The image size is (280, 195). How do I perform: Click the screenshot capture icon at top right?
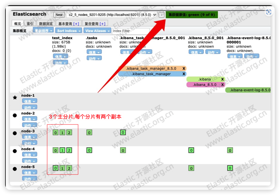click(269, 12)
